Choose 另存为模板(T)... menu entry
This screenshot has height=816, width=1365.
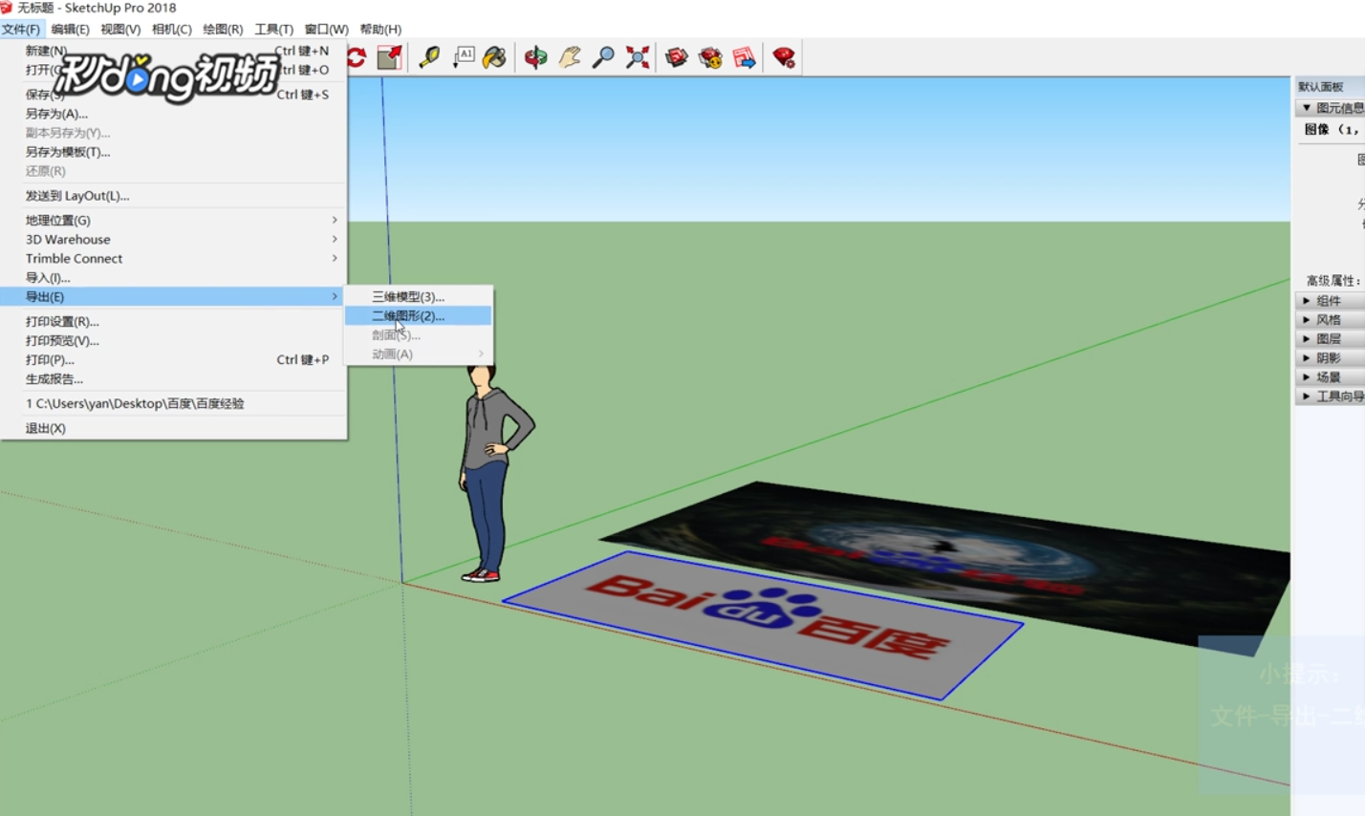(173, 152)
